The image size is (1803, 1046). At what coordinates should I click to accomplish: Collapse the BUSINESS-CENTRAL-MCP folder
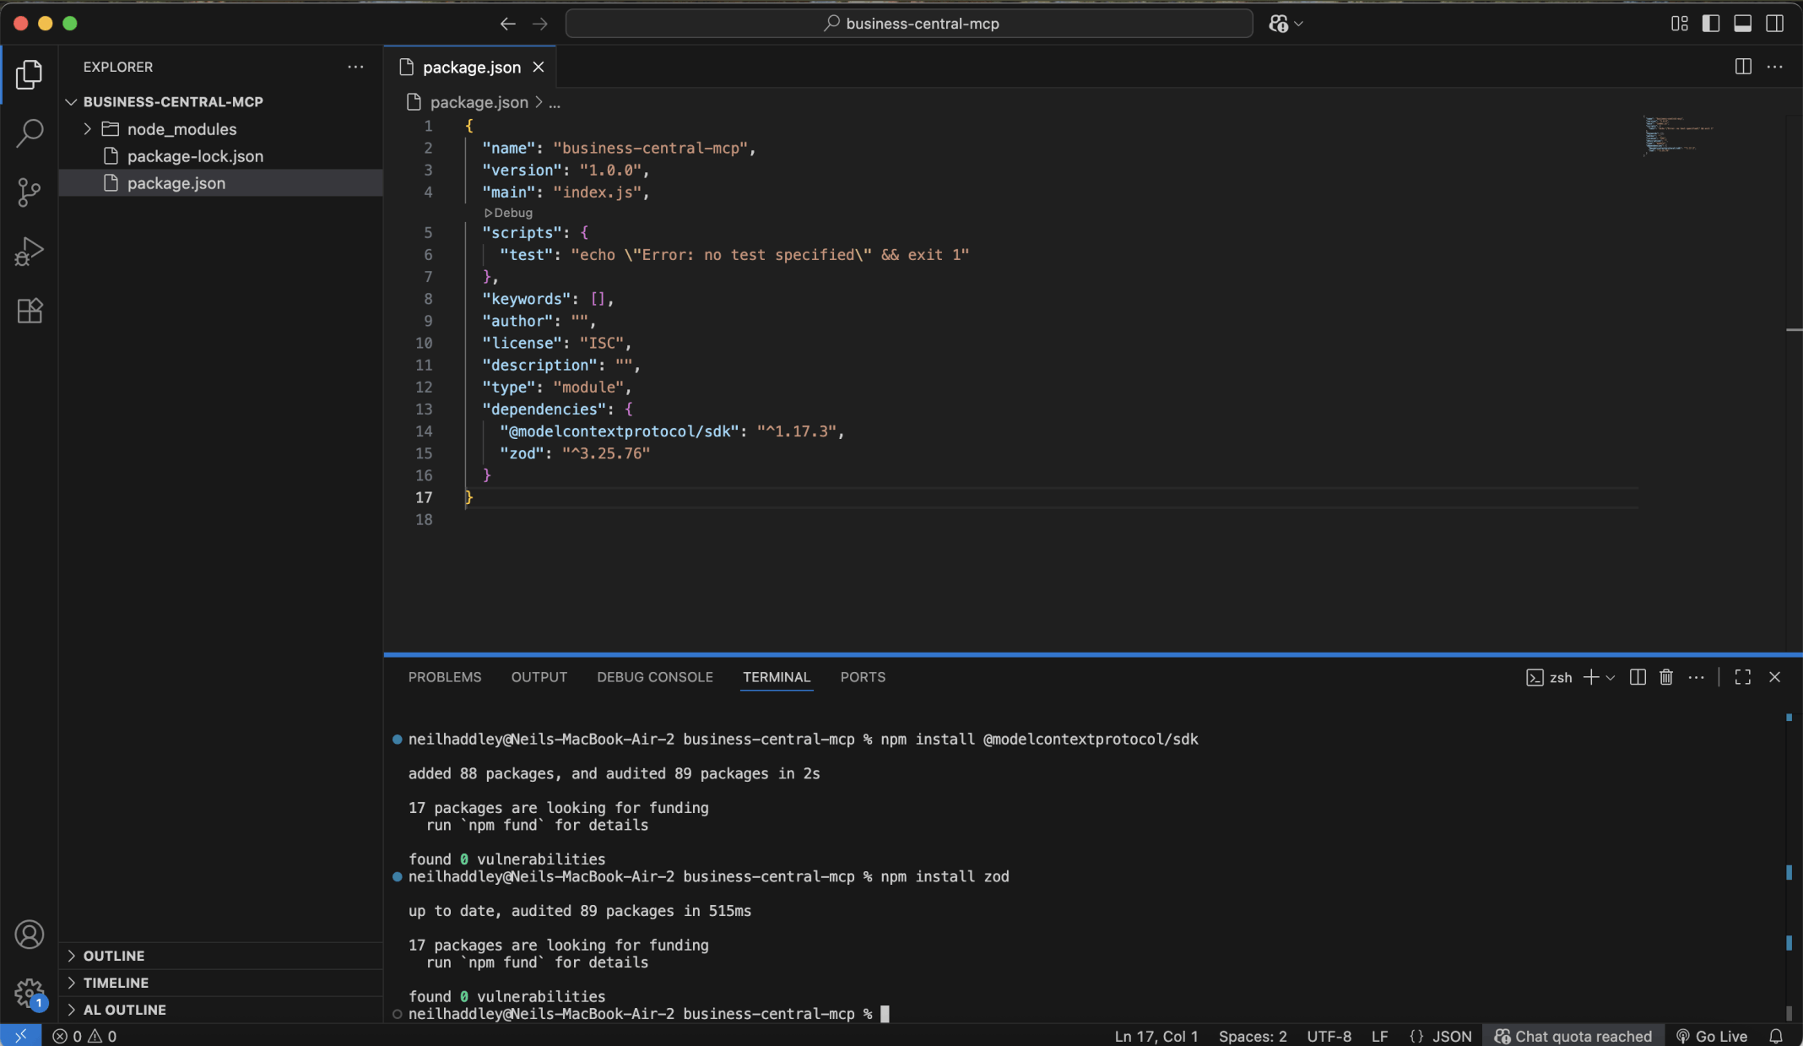tap(72, 101)
